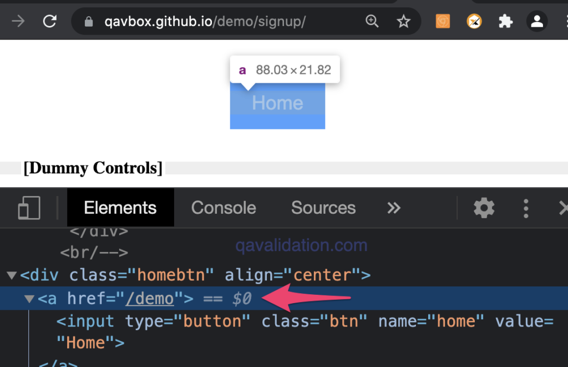The width and height of the screenshot is (568, 367).
Task: Reload the page with refresh icon
Action: [49, 22]
